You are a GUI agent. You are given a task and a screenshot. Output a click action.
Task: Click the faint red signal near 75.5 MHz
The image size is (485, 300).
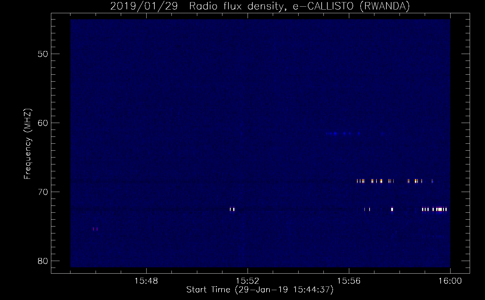[x=95, y=229]
